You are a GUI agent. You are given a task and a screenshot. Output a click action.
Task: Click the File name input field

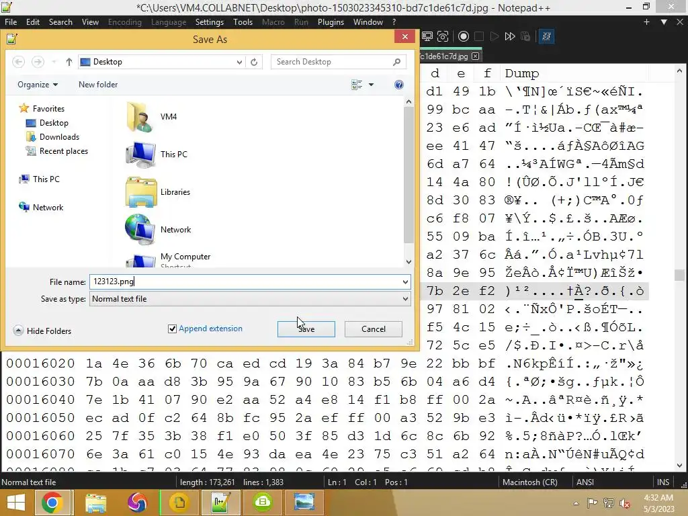pos(245,282)
